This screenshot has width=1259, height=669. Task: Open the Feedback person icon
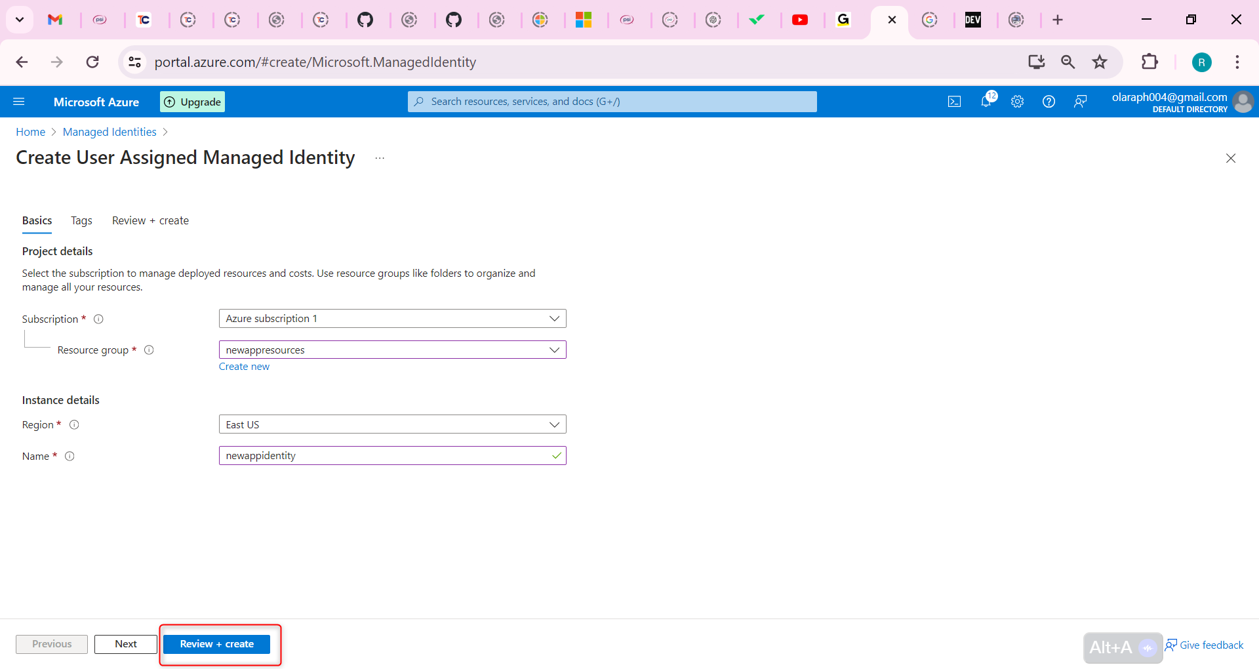pyautogui.click(x=1080, y=101)
